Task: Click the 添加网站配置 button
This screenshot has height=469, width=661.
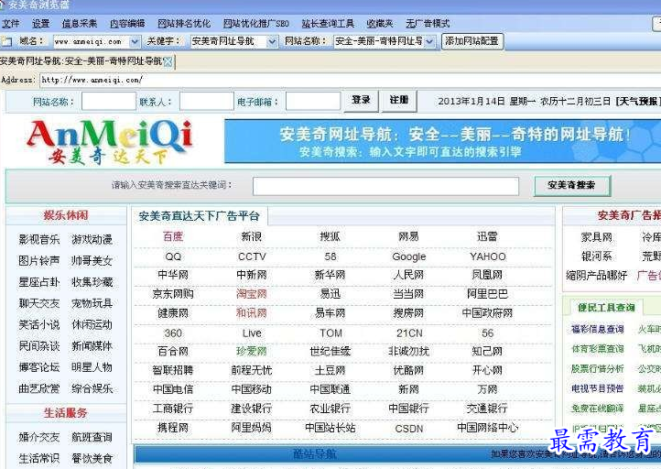Action: [x=472, y=41]
